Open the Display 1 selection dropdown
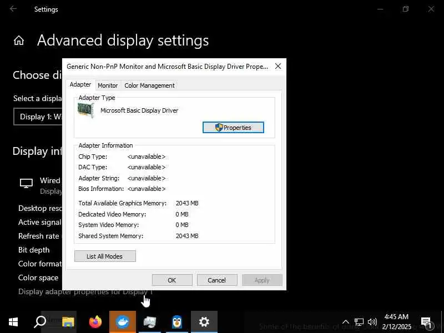Viewport: 444px width, 333px height. pos(38,117)
